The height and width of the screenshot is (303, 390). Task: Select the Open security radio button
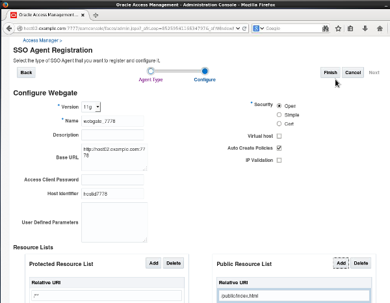coord(279,106)
